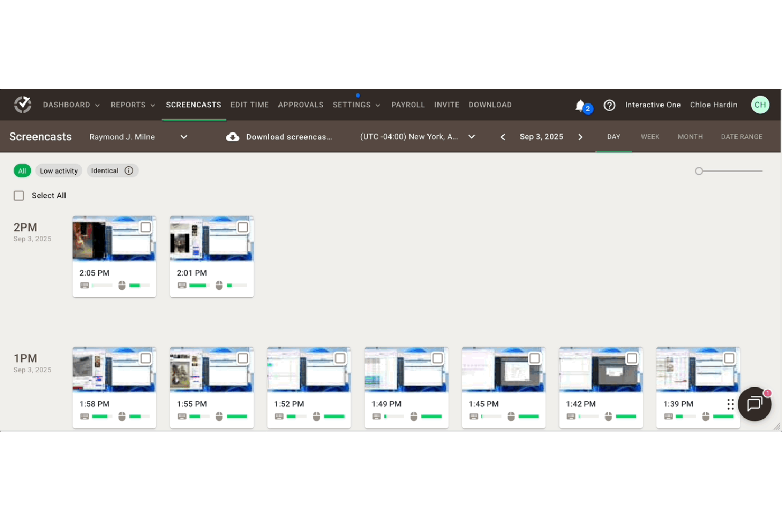
Task: Navigate to the next day with the arrow
Action: click(x=580, y=137)
